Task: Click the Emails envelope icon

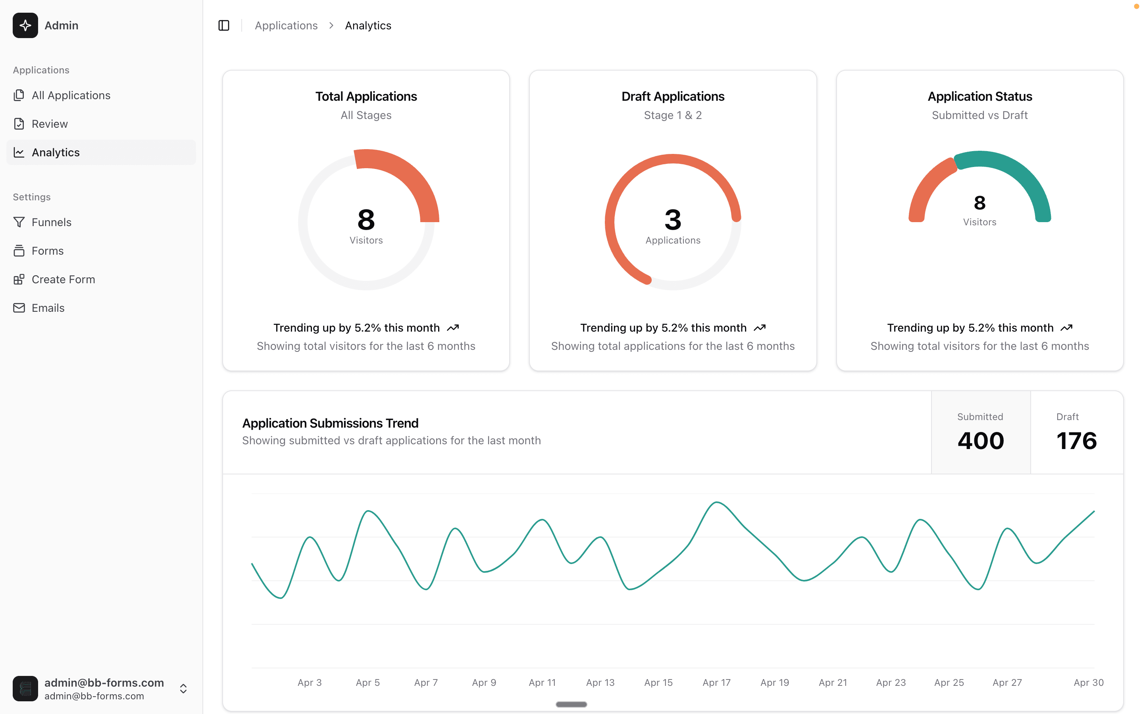Action: click(x=19, y=308)
